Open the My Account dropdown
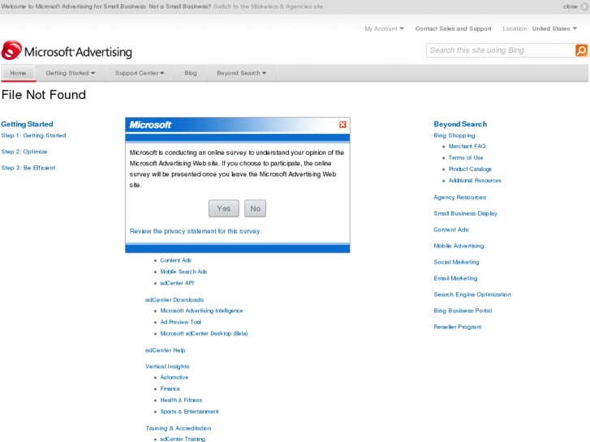Viewport: 590px width, 442px height. [384, 28]
